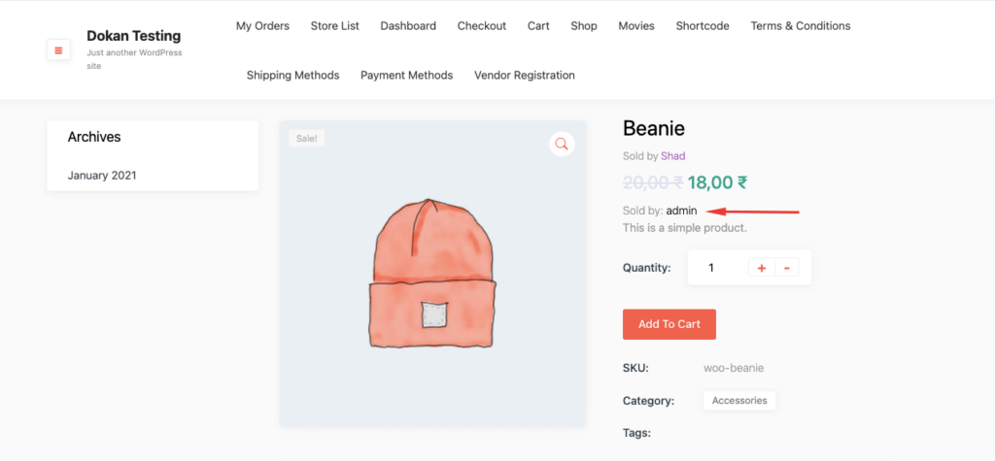Open the Payment Methods menu item
This screenshot has width=995, height=461.
tap(406, 75)
